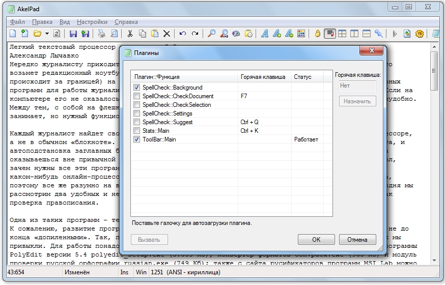Copy selection to clipboard
The width and height of the screenshot is (445, 285).
(143, 34)
